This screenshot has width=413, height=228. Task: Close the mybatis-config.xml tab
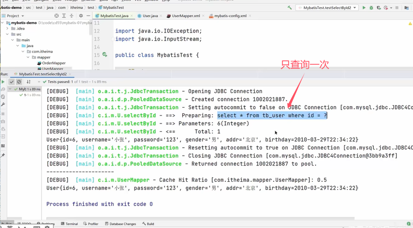(250, 16)
